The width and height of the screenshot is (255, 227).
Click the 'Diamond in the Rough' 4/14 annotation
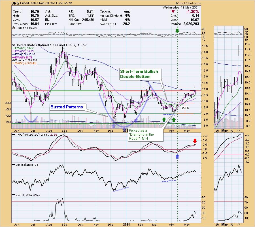[146, 135]
